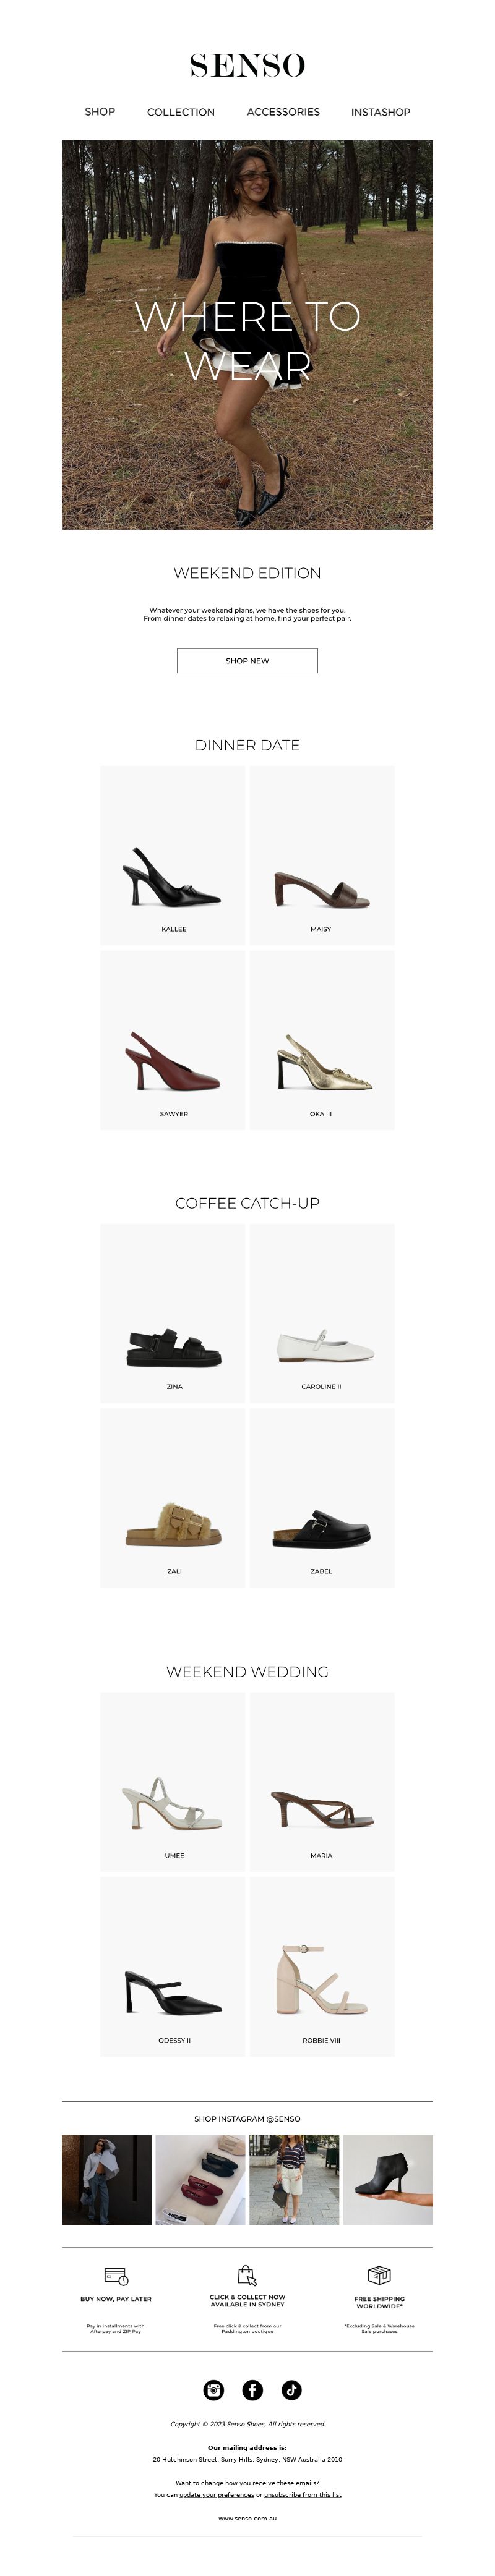Open the ROBBIE VIII block heel product
This screenshot has height=2576, width=495.
click(x=321, y=1966)
